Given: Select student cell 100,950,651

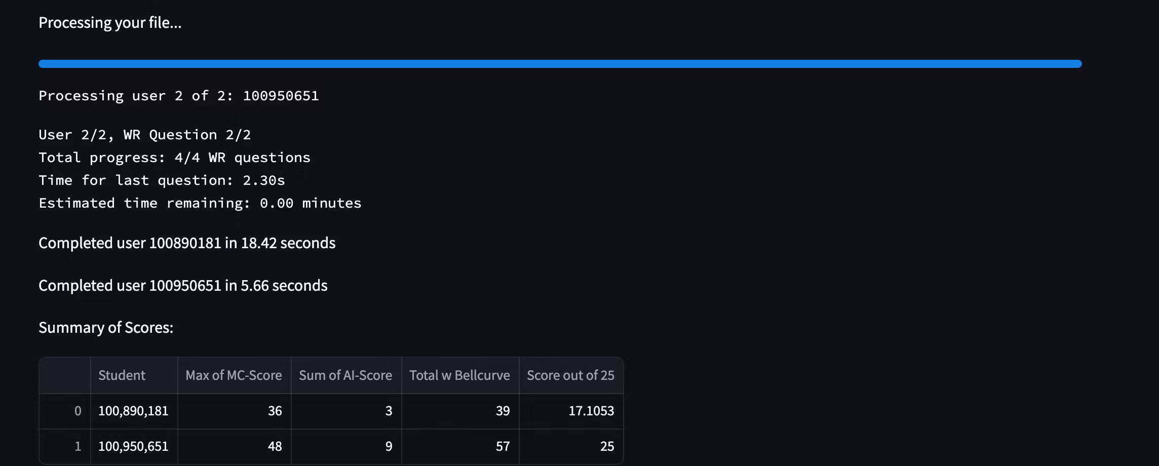Looking at the screenshot, I should 133,446.
